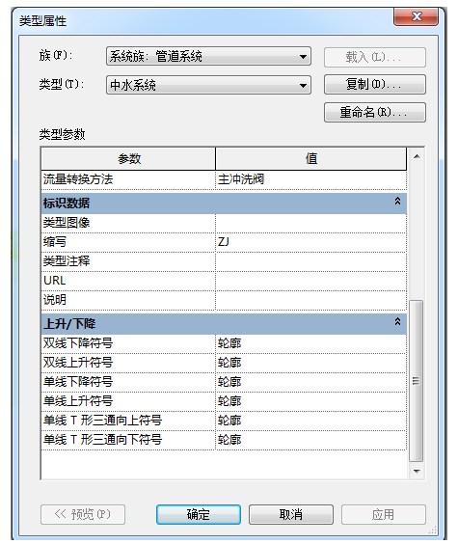The height and width of the screenshot is (544, 458).
Task: Click the scrollbar up arrow
Action: (x=417, y=156)
